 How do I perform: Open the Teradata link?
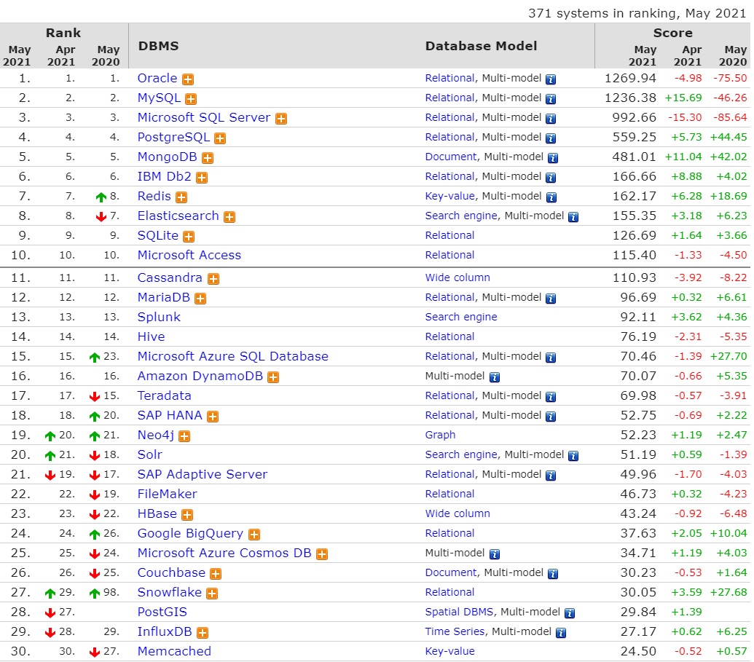[x=164, y=396]
